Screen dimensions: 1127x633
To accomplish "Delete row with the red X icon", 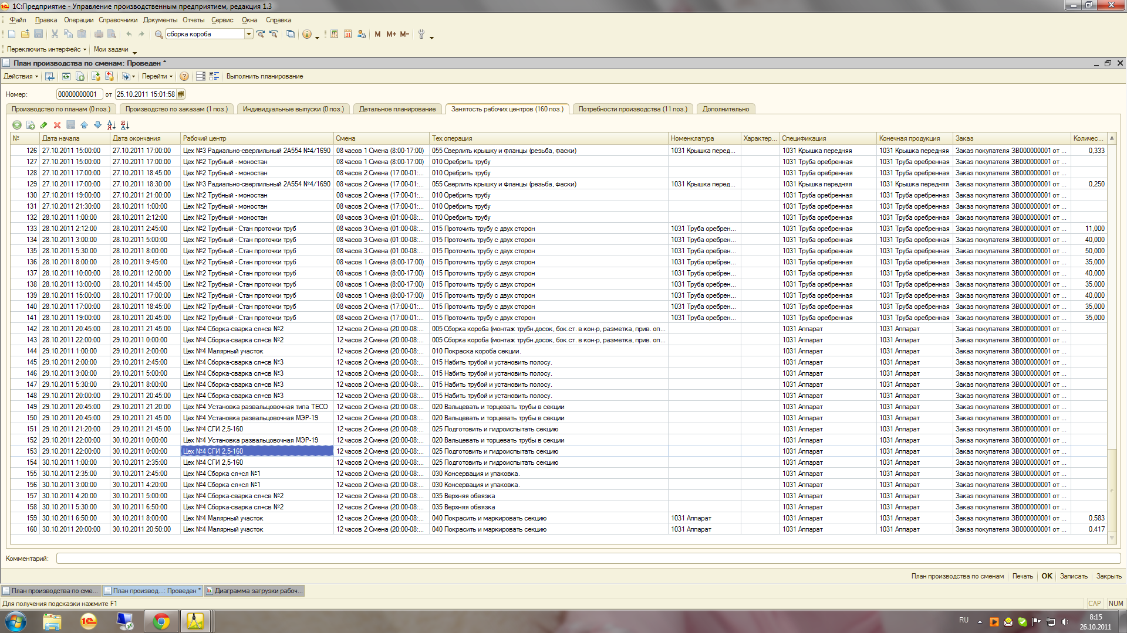I will pos(57,125).
